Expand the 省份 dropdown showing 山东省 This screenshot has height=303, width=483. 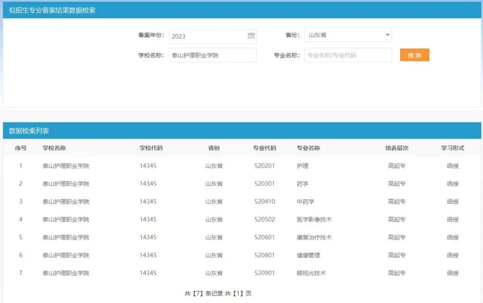(x=348, y=35)
